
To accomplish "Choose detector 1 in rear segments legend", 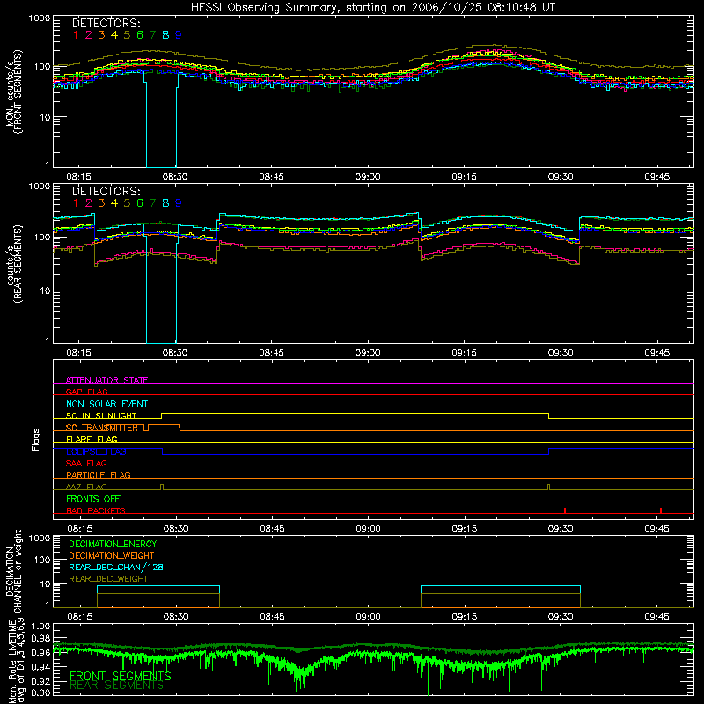I will [x=76, y=203].
